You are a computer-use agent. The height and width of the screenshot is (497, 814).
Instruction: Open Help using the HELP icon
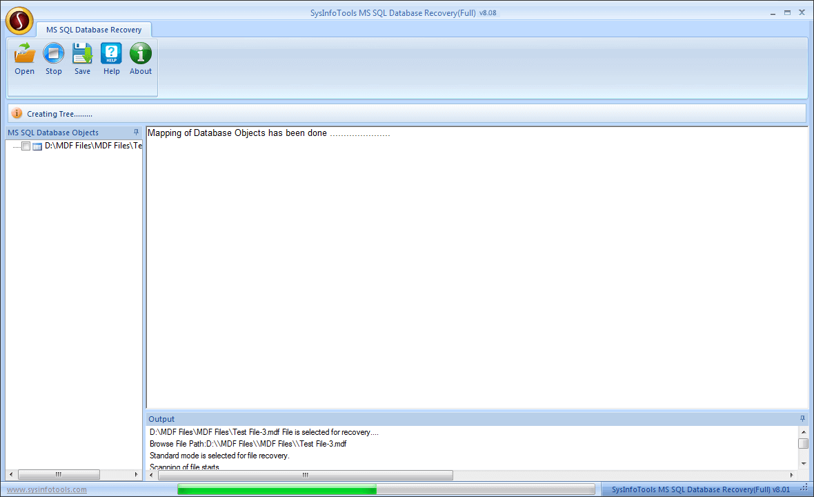pos(111,58)
